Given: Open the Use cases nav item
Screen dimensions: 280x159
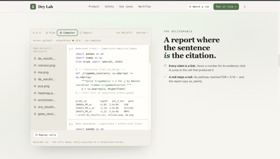Looking at the screenshot, I should pos(126,7).
